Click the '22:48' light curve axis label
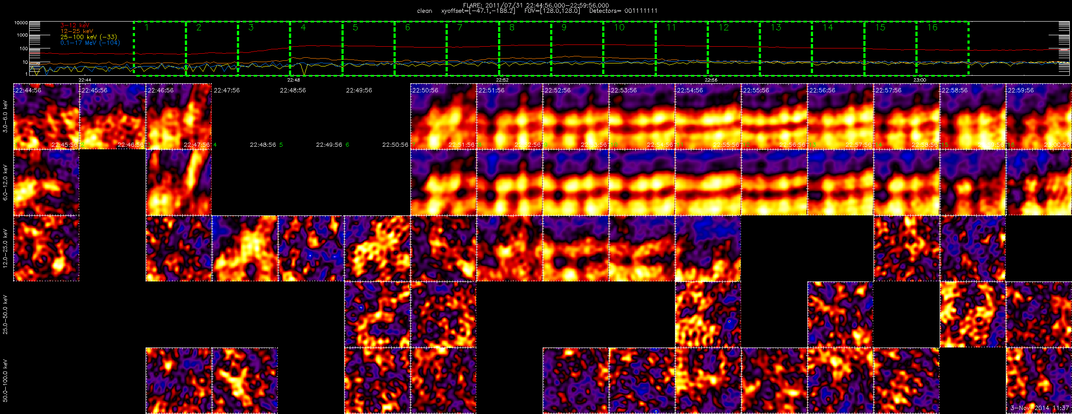1072x414 pixels. pyautogui.click(x=293, y=80)
